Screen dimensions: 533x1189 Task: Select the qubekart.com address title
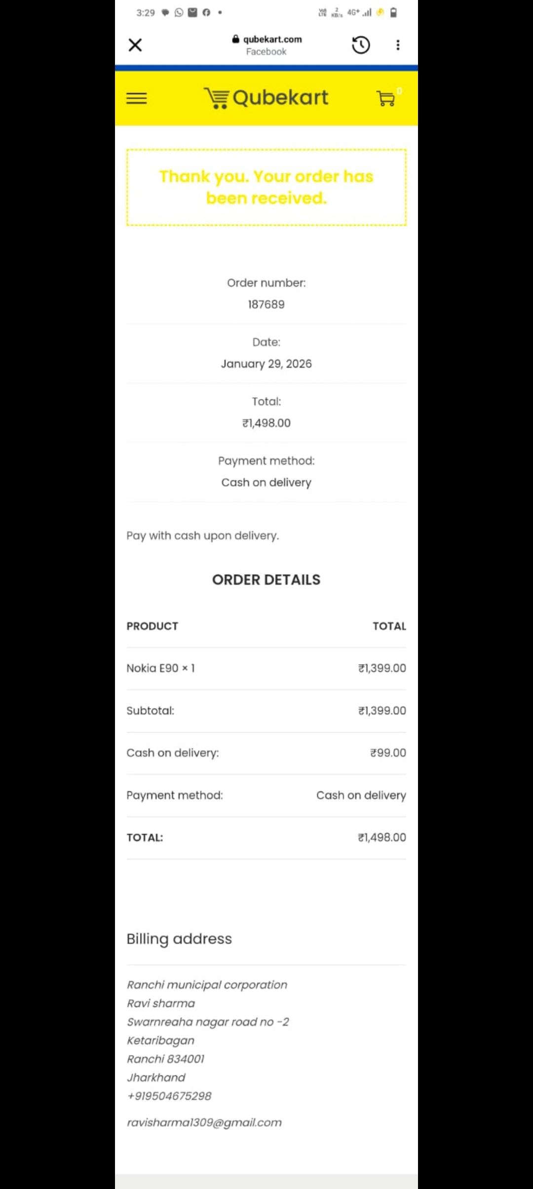pyautogui.click(x=272, y=39)
